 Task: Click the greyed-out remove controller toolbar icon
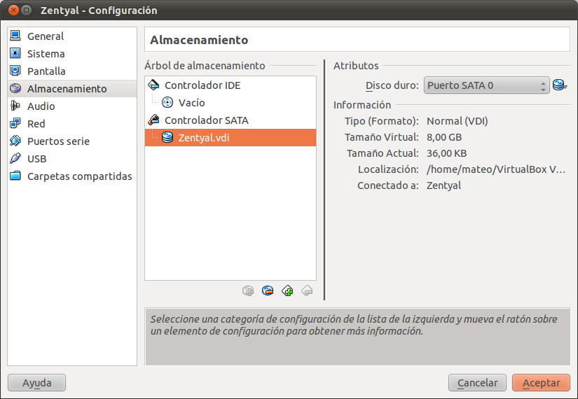pyautogui.click(x=307, y=291)
